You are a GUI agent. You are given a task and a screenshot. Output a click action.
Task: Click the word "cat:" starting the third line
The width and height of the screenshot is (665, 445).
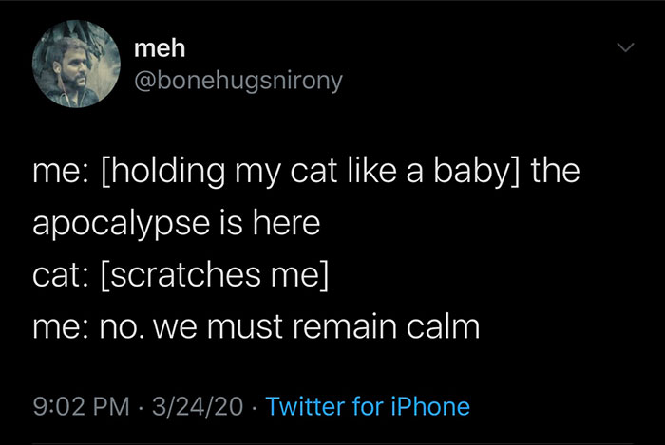pyautogui.click(x=61, y=276)
